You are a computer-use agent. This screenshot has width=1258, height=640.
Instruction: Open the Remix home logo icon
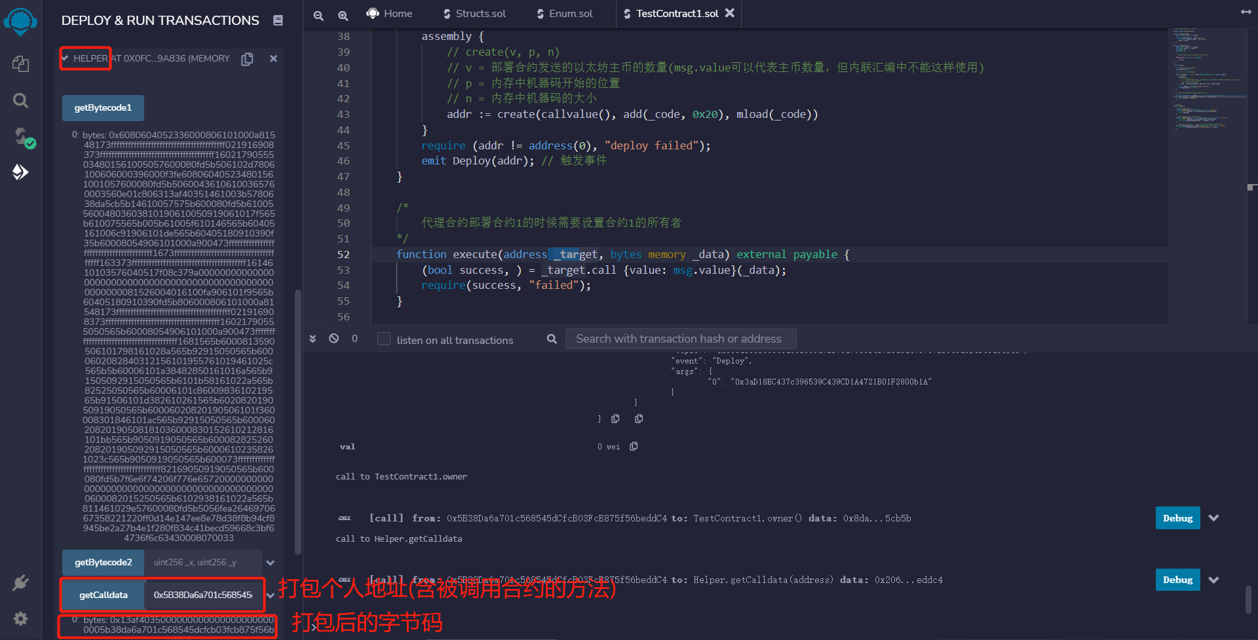point(20,21)
